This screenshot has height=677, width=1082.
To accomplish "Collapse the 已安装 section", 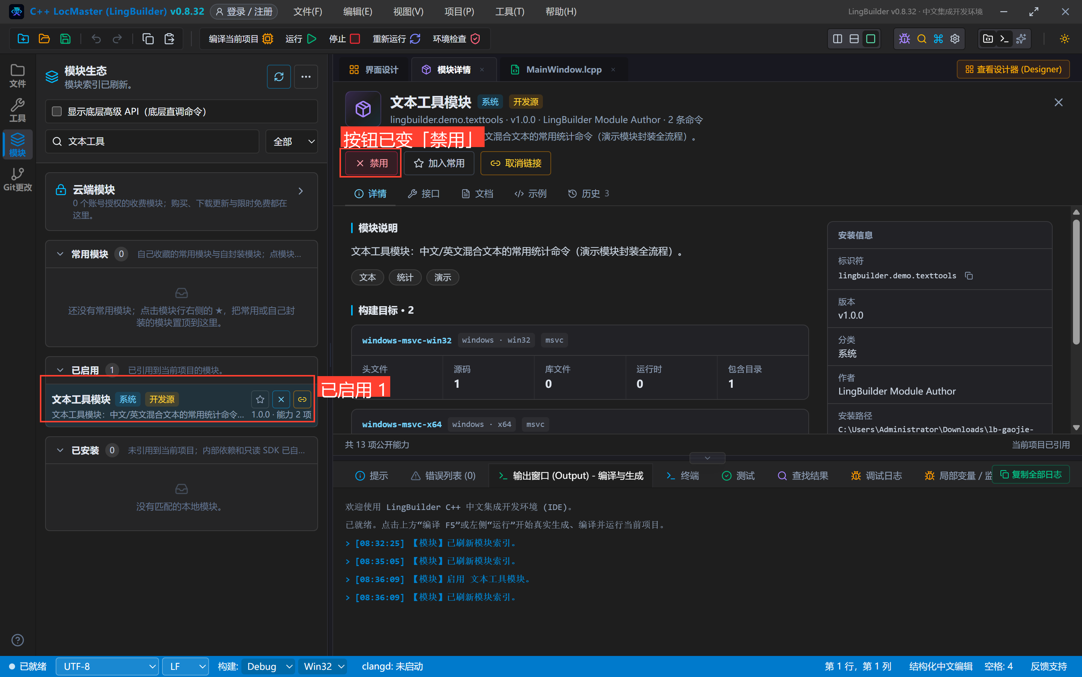I will [x=60, y=450].
